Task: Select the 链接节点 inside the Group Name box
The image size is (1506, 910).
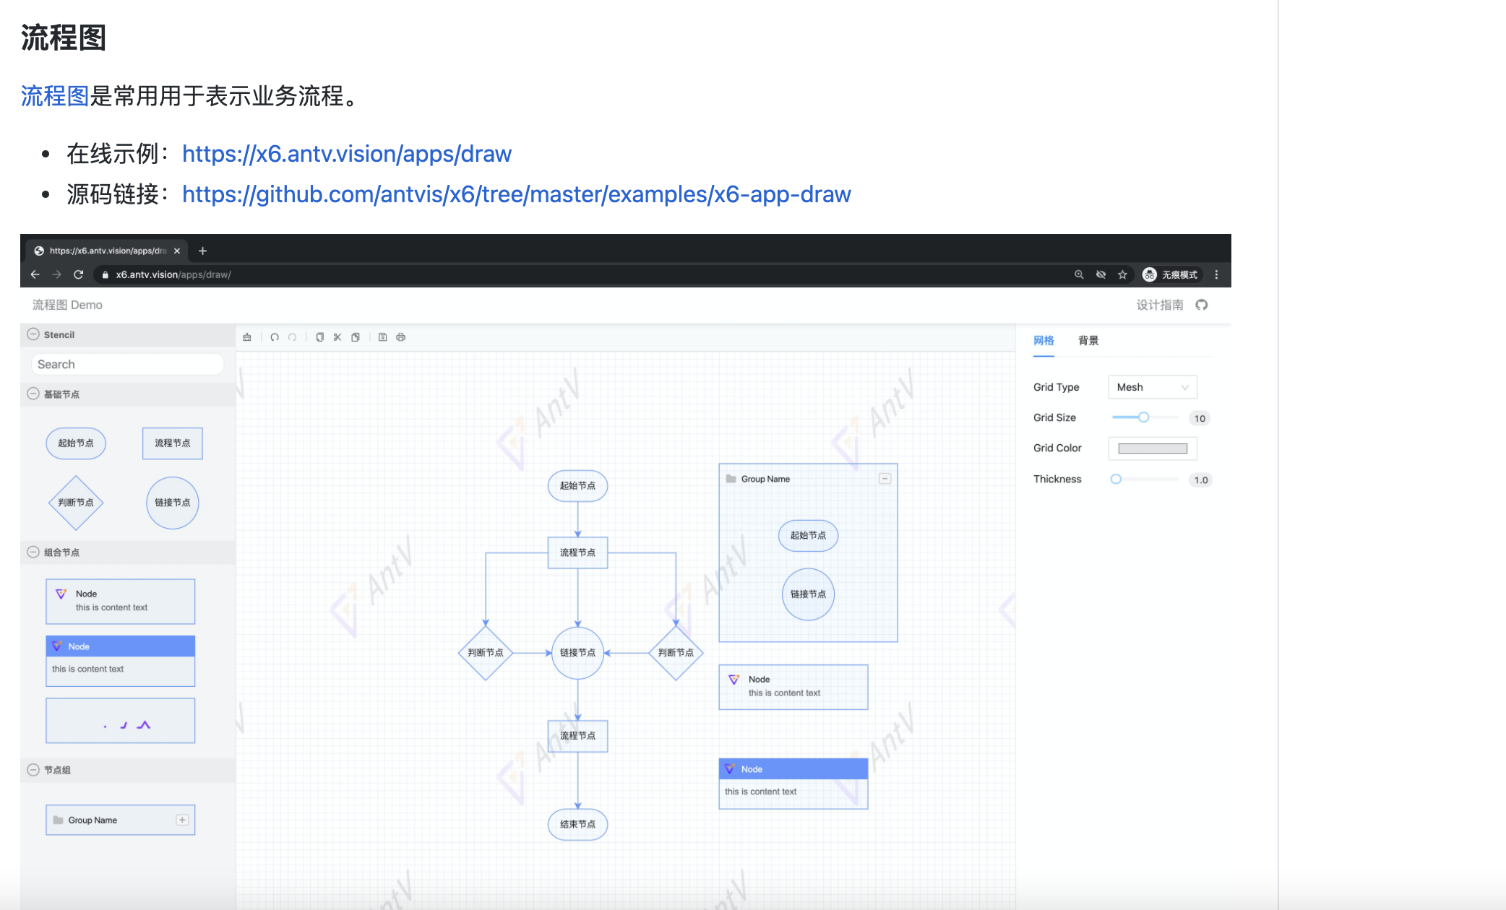Action: [x=808, y=594]
